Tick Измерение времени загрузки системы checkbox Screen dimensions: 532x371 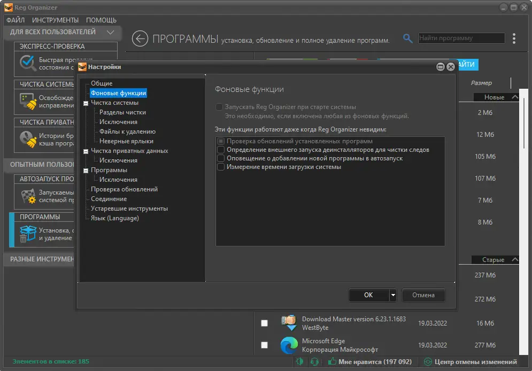coord(220,167)
